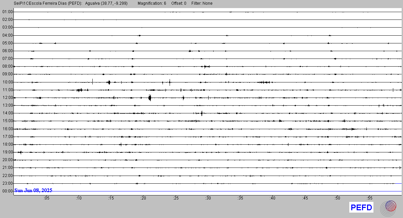Click the :20 minute axis tick

point(143,198)
